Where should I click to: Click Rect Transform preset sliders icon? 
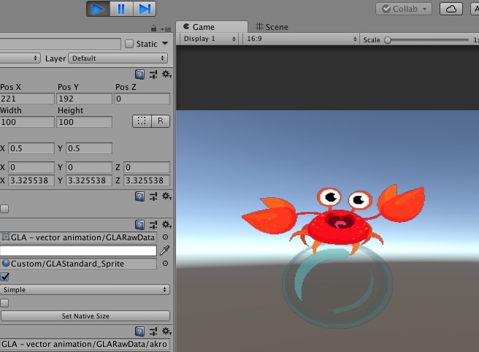pos(153,74)
